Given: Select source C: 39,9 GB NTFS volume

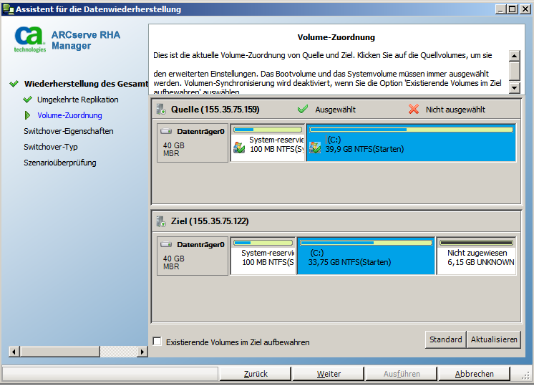Looking at the screenshot, I should 412,143.
